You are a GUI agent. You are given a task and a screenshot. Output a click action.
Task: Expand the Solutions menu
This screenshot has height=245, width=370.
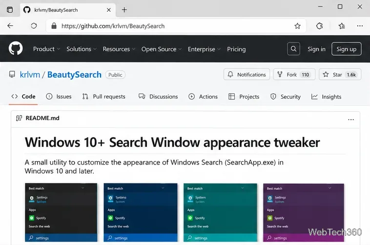[x=82, y=49]
